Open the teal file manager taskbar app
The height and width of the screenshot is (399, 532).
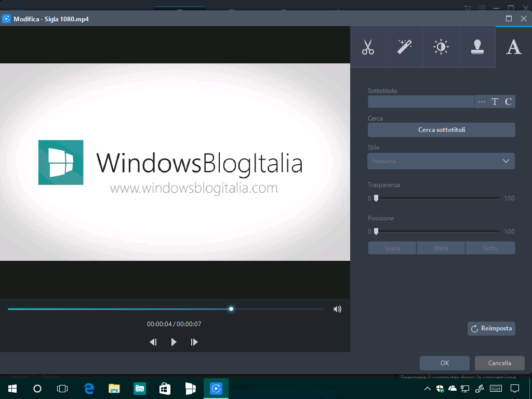(x=139, y=389)
